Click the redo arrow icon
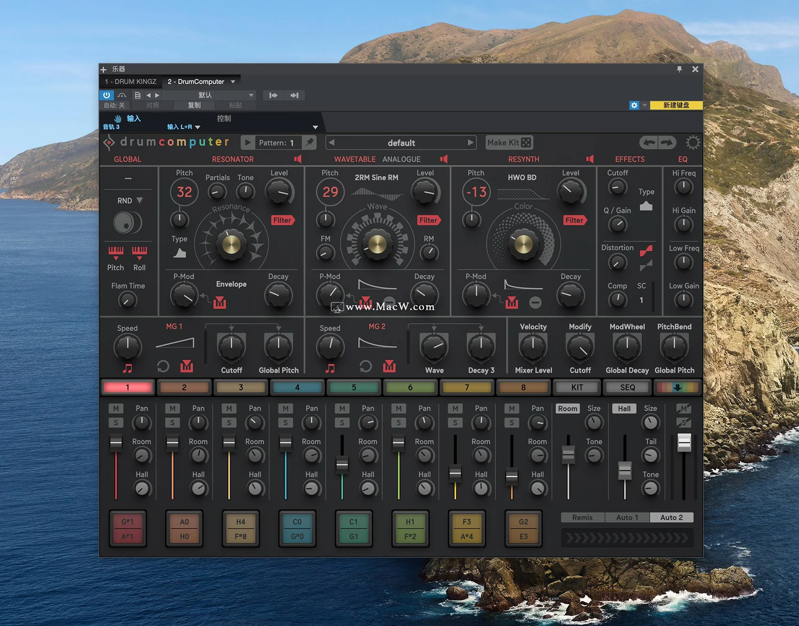Image resolution: width=799 pixels, height=626 pixels. click(x=667, y=142)
